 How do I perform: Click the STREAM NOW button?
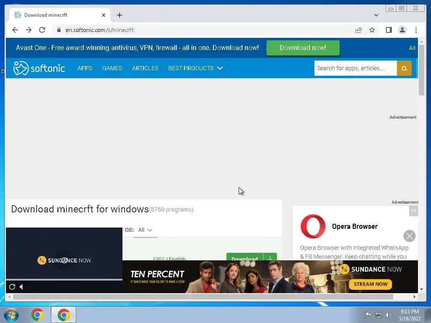coord(370,284)
